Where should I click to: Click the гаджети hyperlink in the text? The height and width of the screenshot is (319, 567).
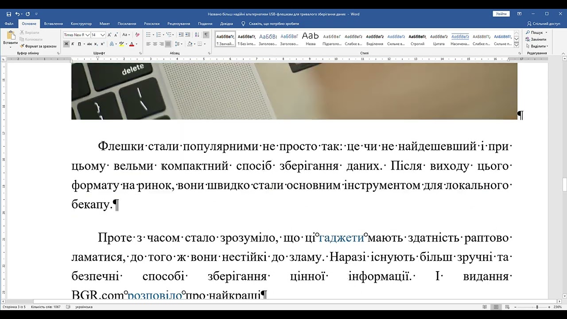(341, 238)
